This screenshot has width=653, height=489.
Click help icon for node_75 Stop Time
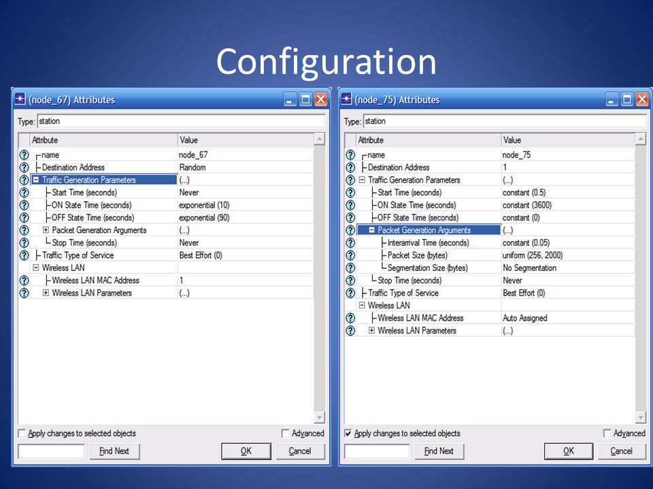coord(351,280)
